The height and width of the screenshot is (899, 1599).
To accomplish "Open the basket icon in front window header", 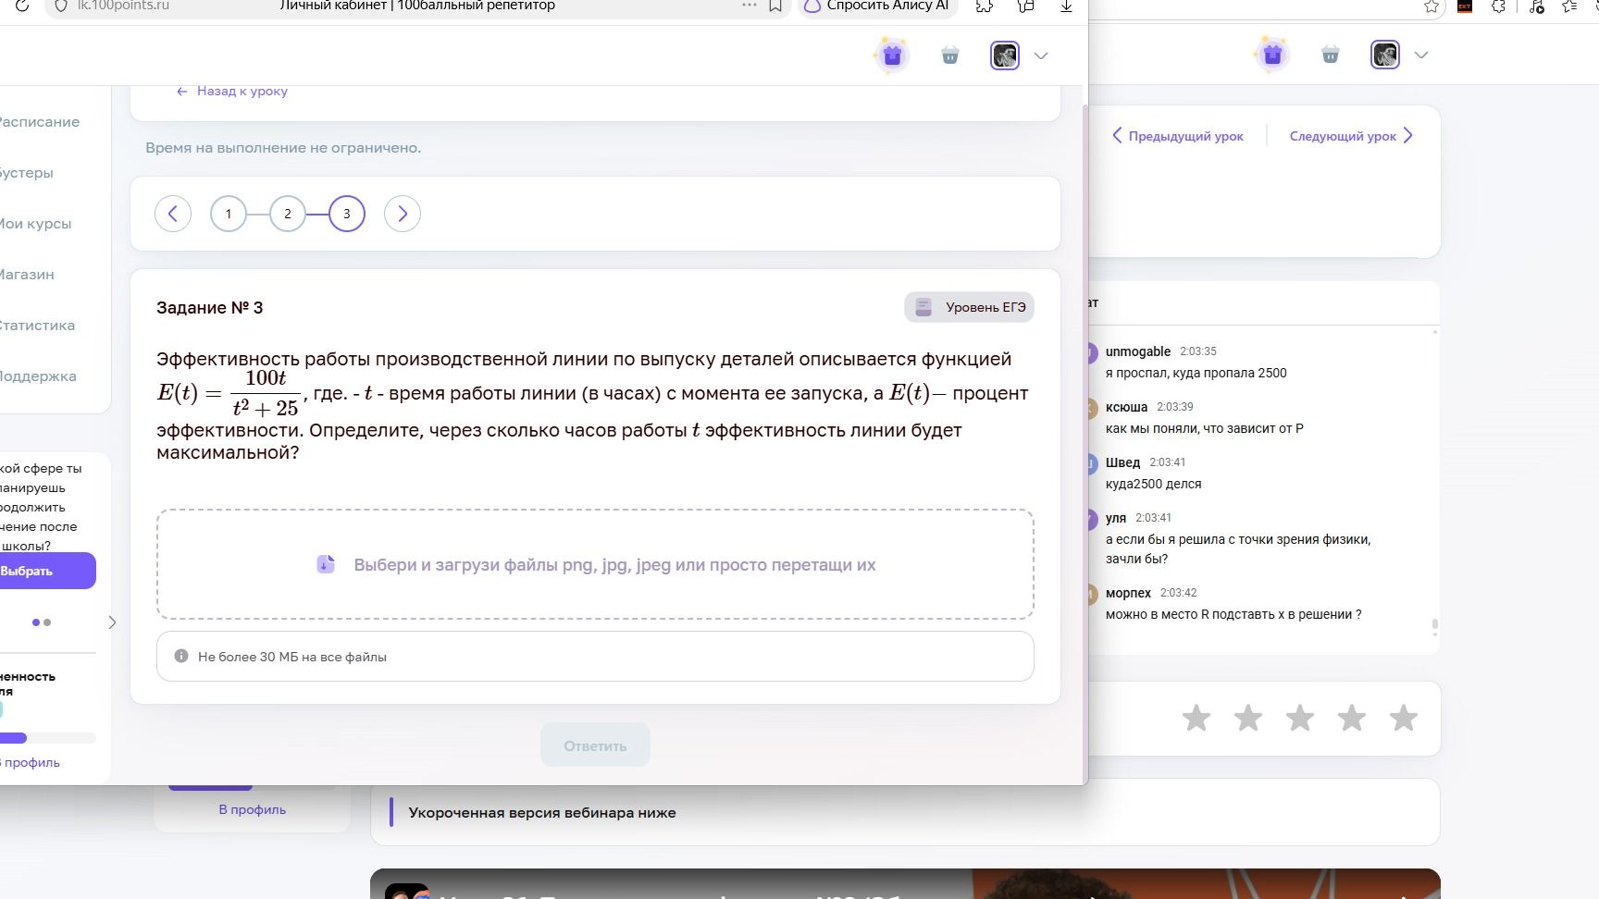I will click(949, 55).
